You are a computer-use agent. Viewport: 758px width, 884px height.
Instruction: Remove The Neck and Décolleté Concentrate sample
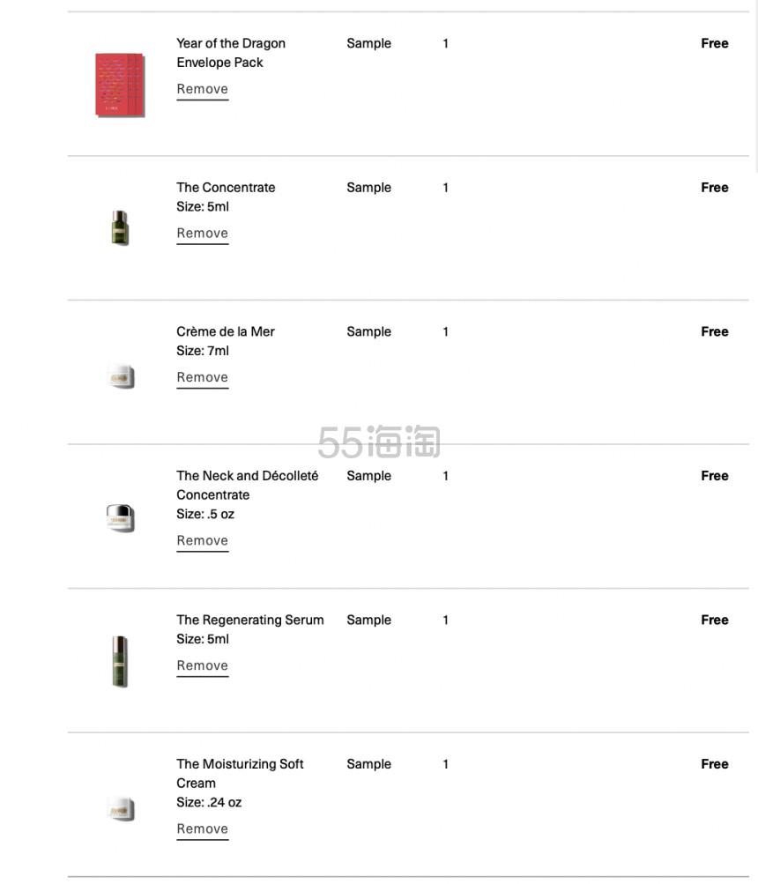click(203, 540)
